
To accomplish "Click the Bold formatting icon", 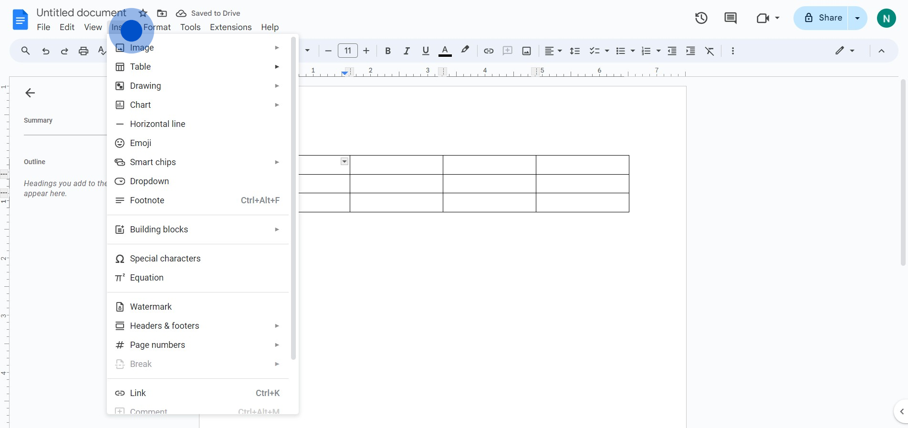I will point(387,51).
